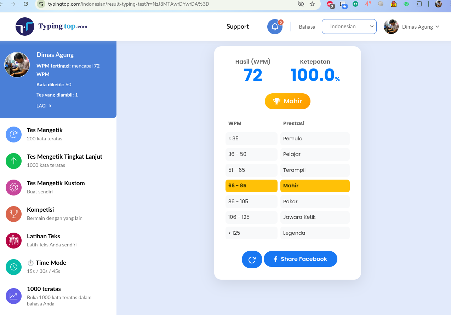Select the Time Mode clock icon
The height and width of the screenshot is (315, 451).
tap(14, 267)
